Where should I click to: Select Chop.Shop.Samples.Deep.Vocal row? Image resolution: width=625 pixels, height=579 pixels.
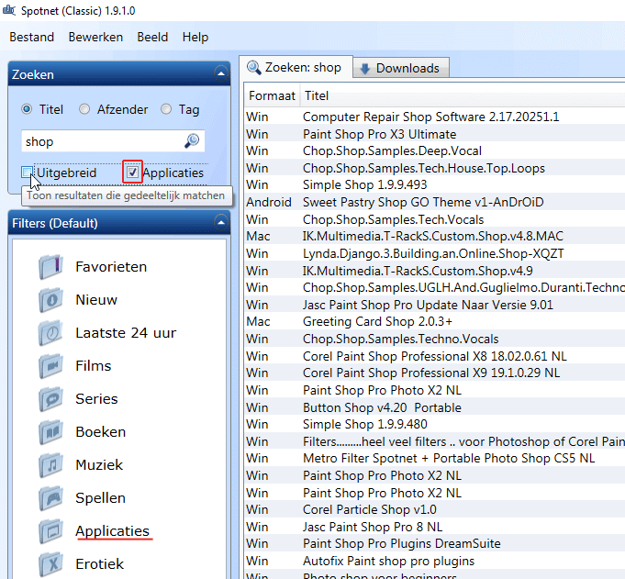434,151
